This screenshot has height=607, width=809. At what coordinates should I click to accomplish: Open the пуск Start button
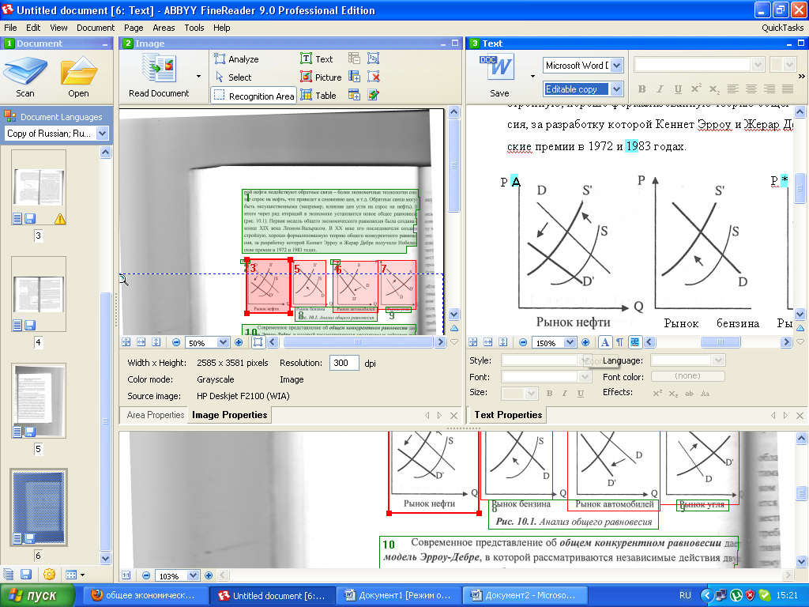37,595
